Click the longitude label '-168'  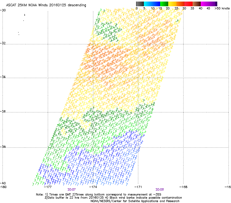click(184, 187)
